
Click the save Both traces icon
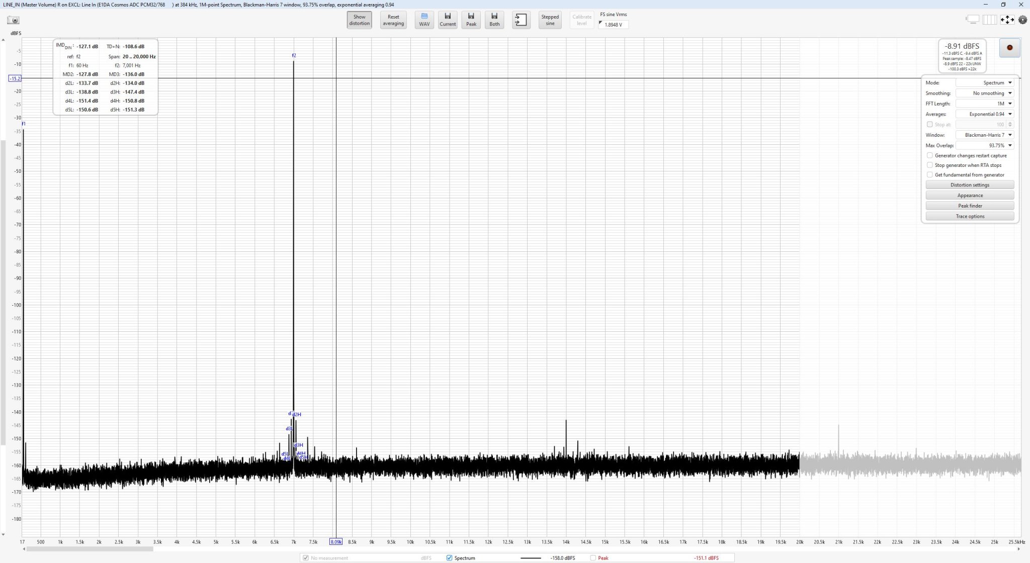tap(494, 20)
